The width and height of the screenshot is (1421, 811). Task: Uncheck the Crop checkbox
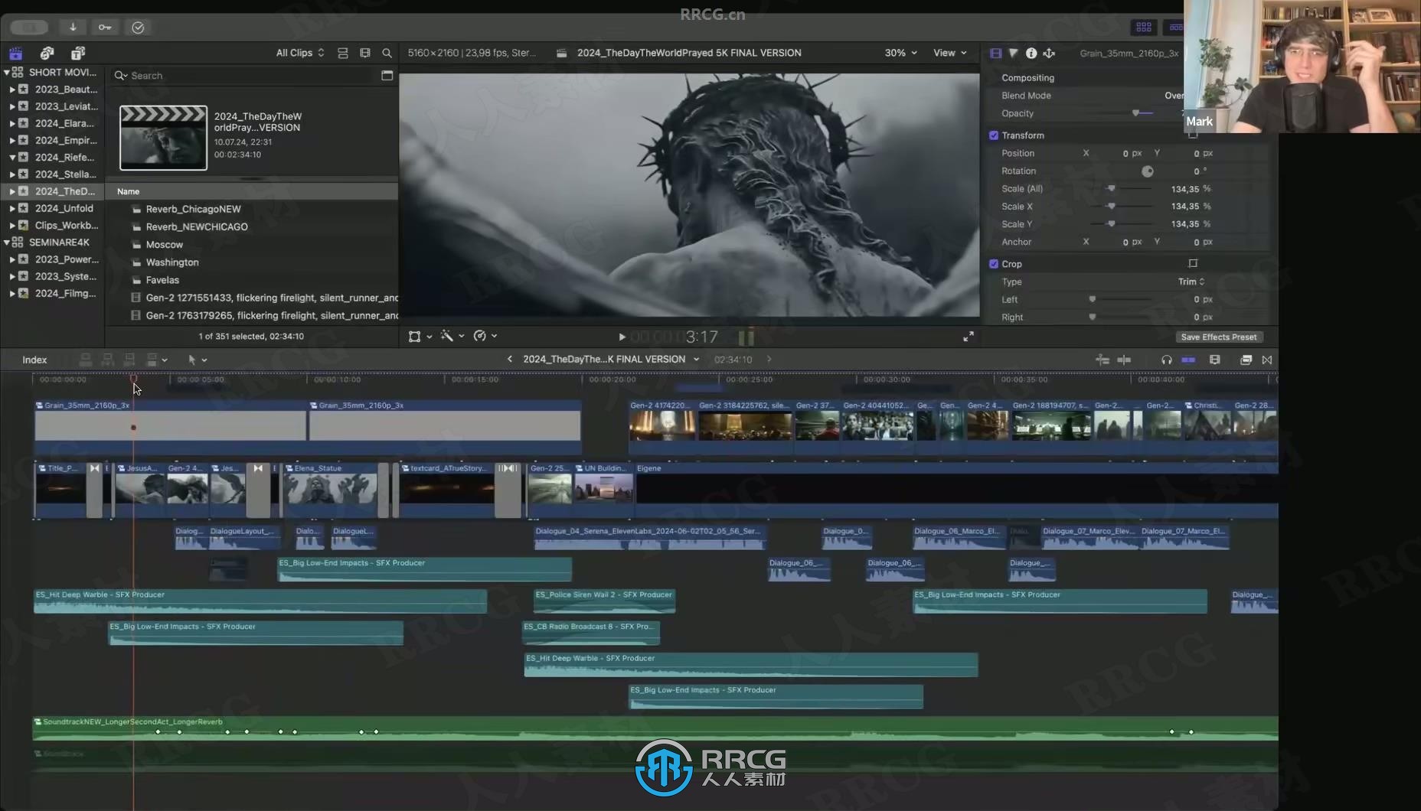click(x=994, y=264)
